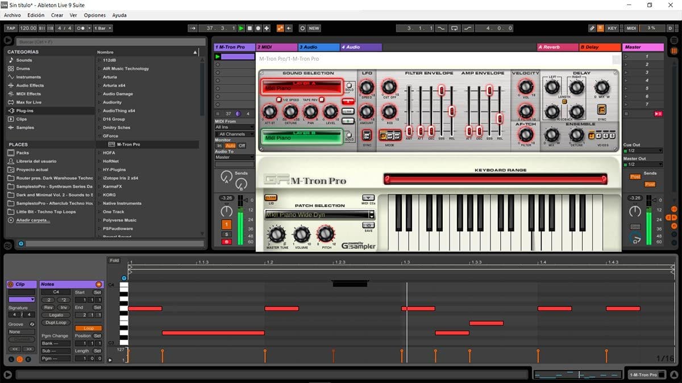Toggle the MIDI map mode
Viewport: 682px width, 383px height.
coord(631,28)
